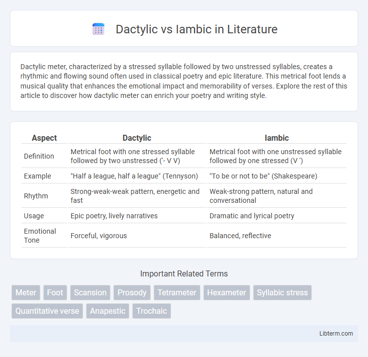Click the 'Iambic' column header
368x357 pixels.
tap(276, 138)
